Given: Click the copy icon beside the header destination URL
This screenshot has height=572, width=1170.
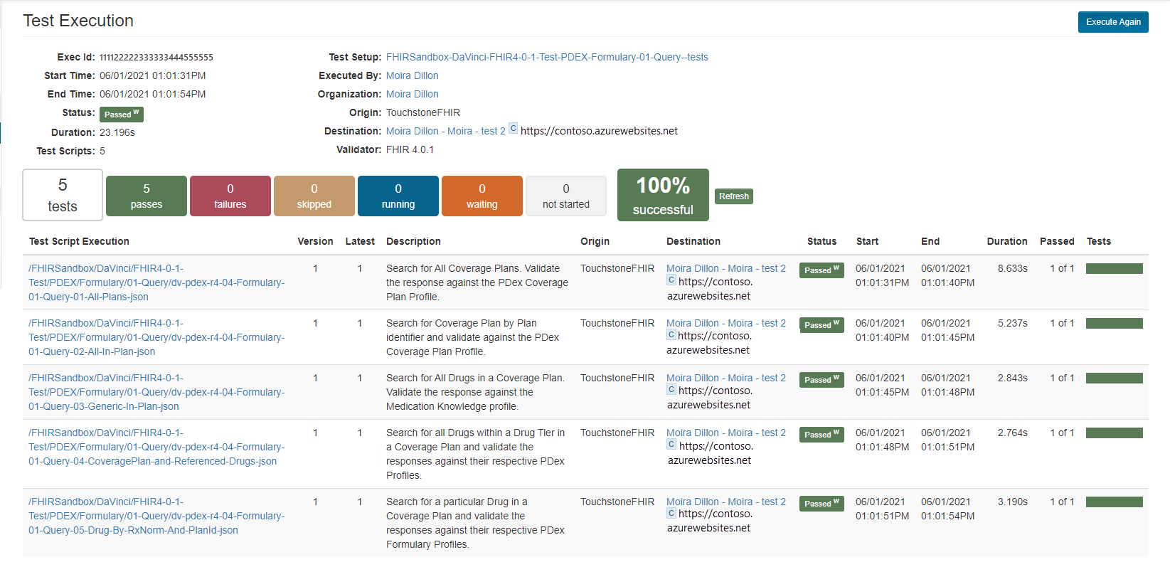Looking at the screenshot, I should pyautogui.click(x=513, y=129).
